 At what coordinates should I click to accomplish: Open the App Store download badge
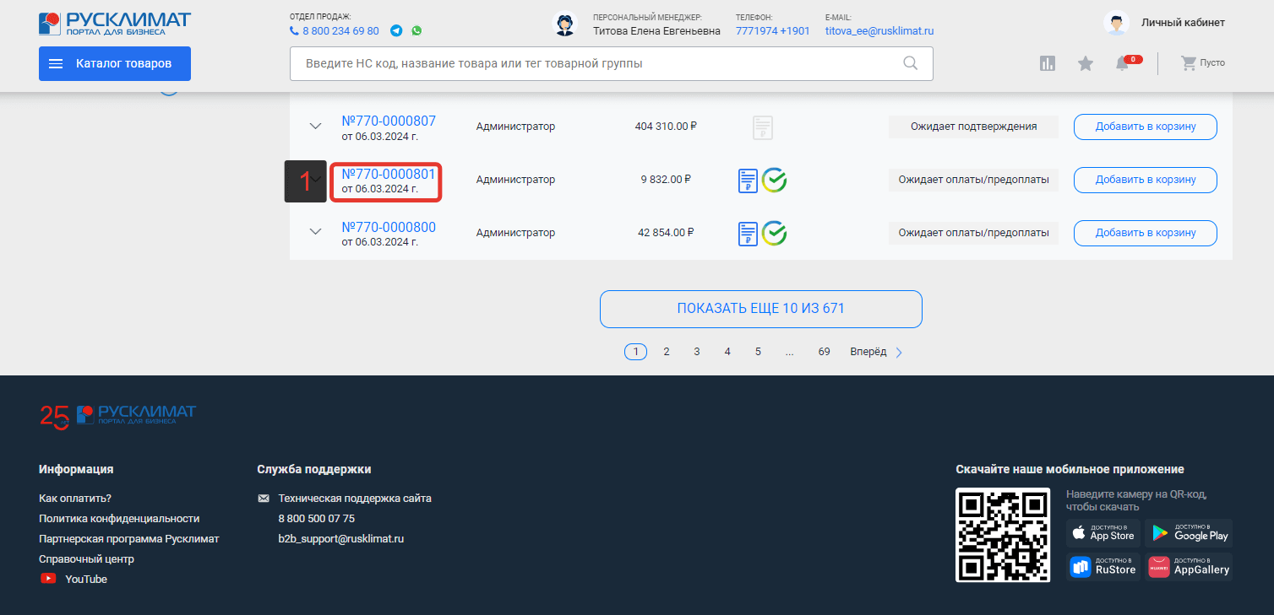[x=1103, y=533]
